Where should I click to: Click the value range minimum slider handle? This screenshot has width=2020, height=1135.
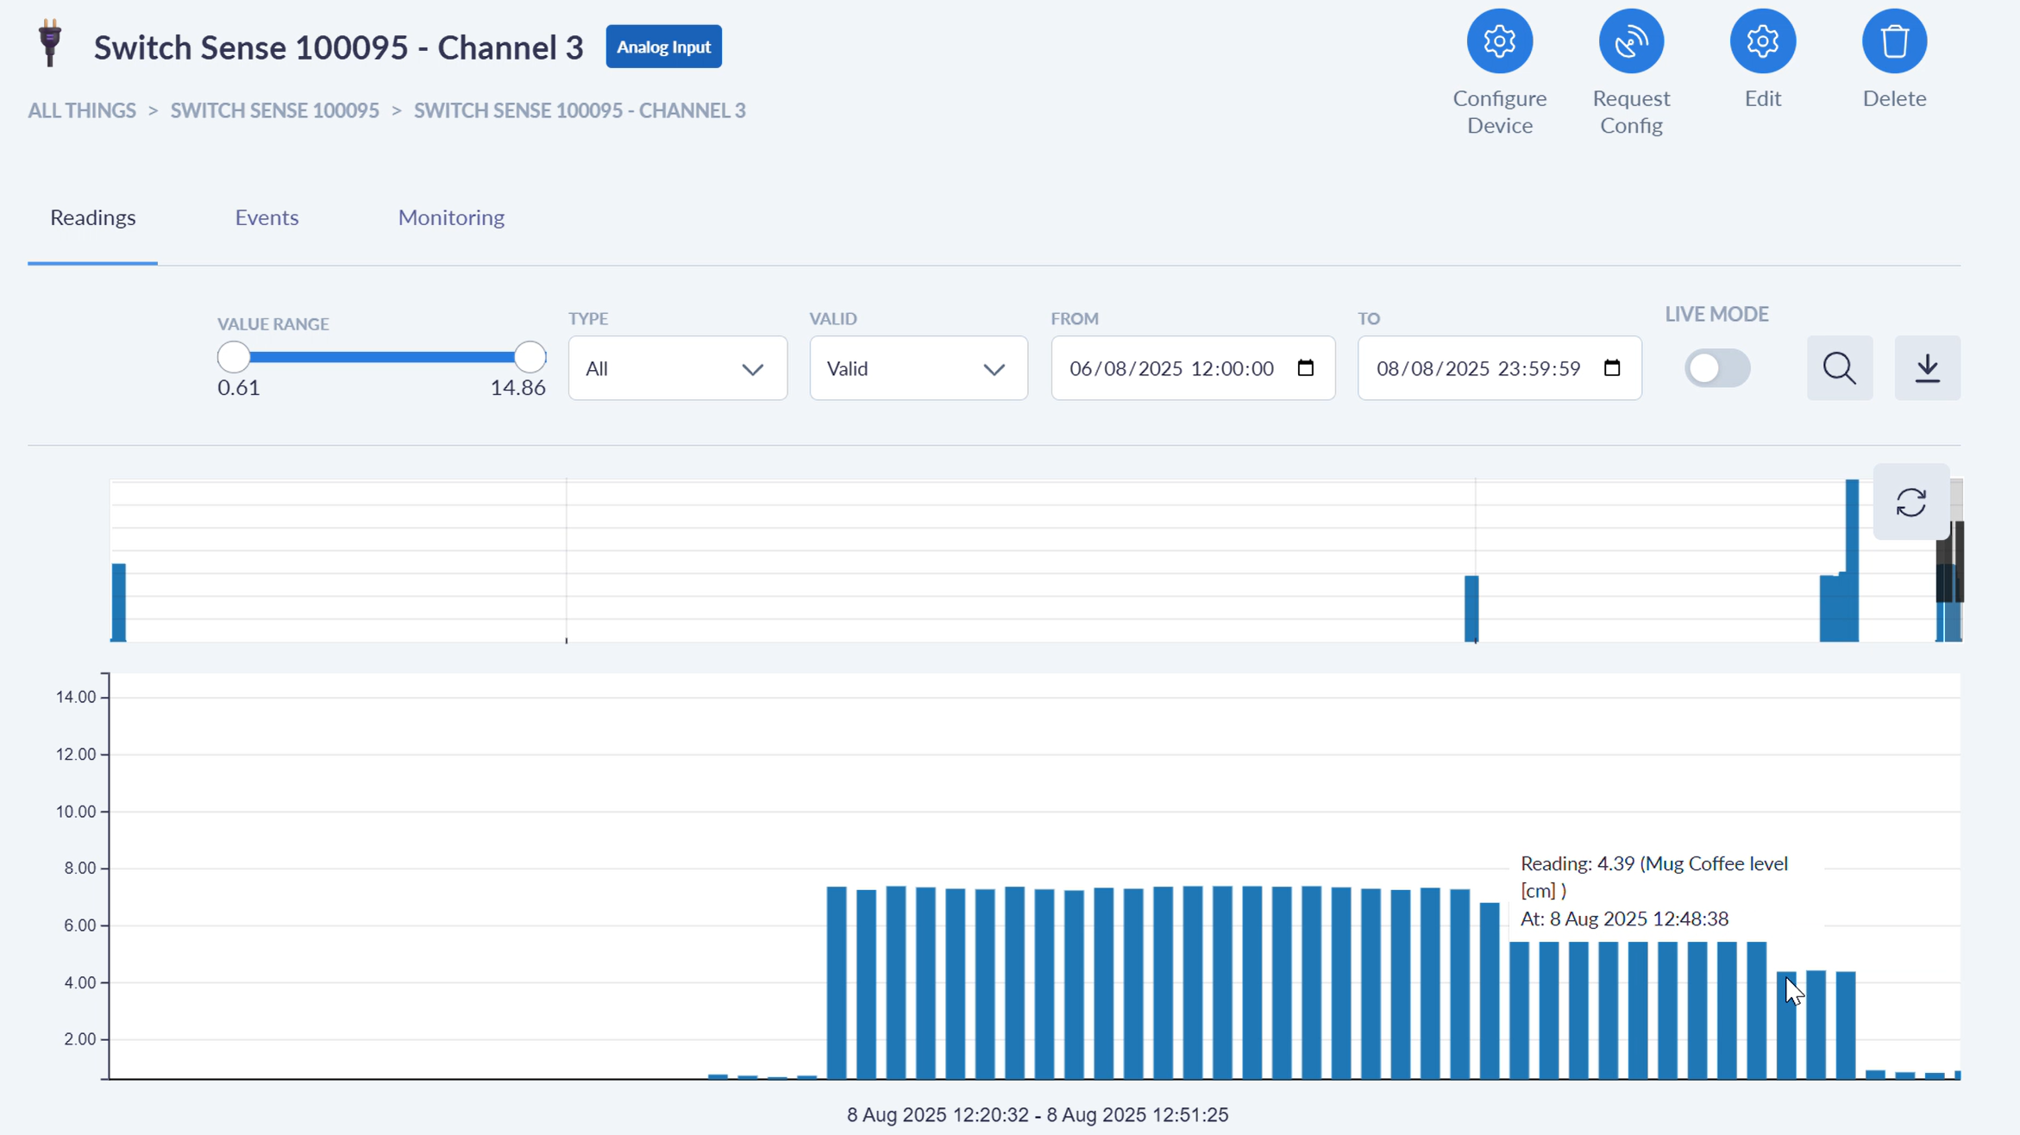(x=233, y=356)
